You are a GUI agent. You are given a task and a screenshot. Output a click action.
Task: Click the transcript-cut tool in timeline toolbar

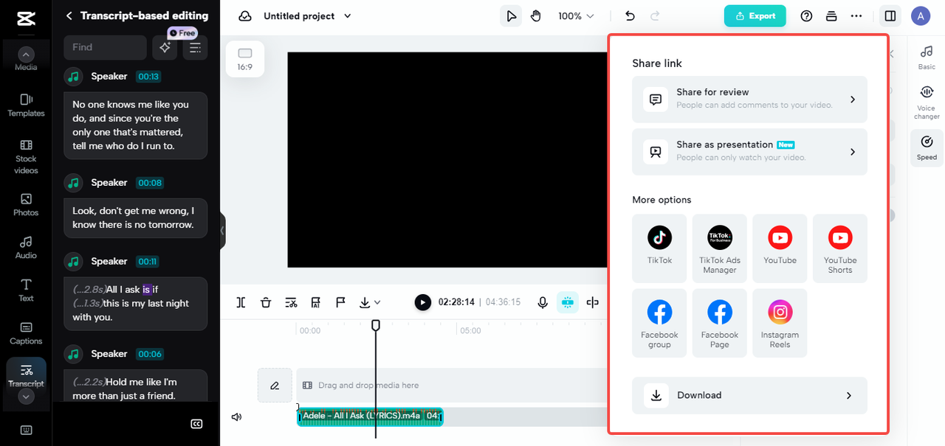pyautogui.click(x=291, y=302)
